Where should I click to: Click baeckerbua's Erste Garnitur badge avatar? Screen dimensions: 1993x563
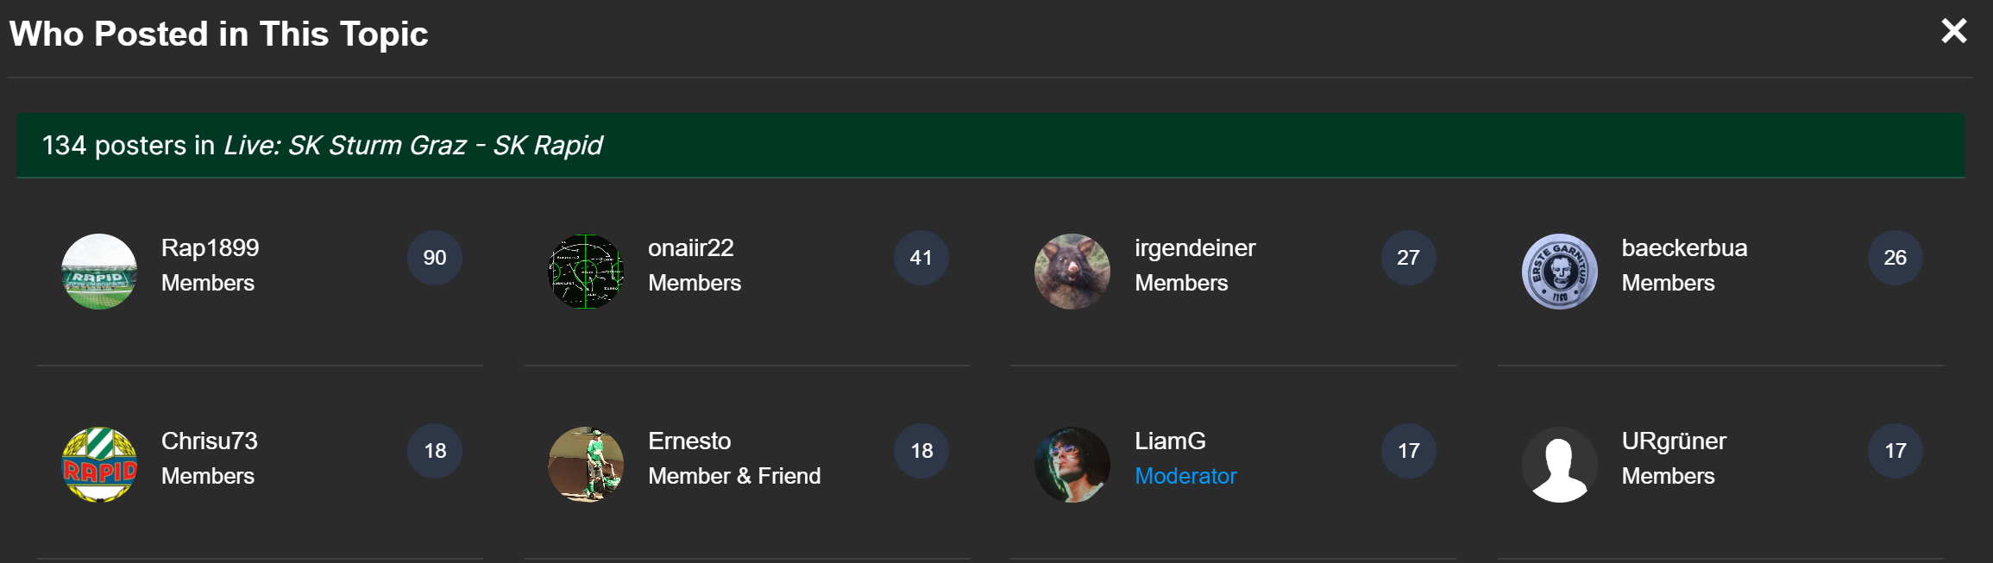click(x=1560, y=272)
